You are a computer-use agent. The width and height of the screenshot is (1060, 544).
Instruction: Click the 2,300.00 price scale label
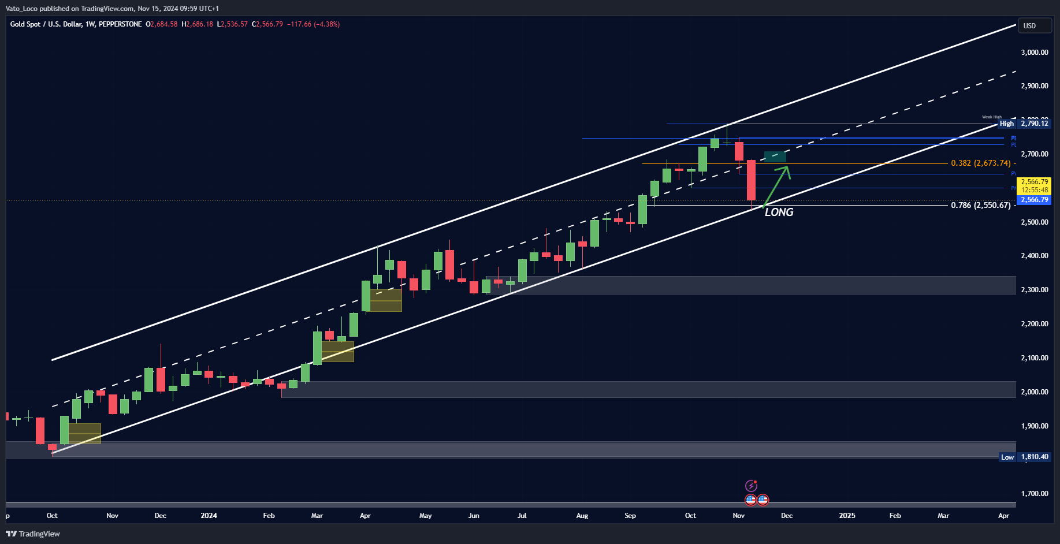pyautogui.click(x=1035, y=290)
